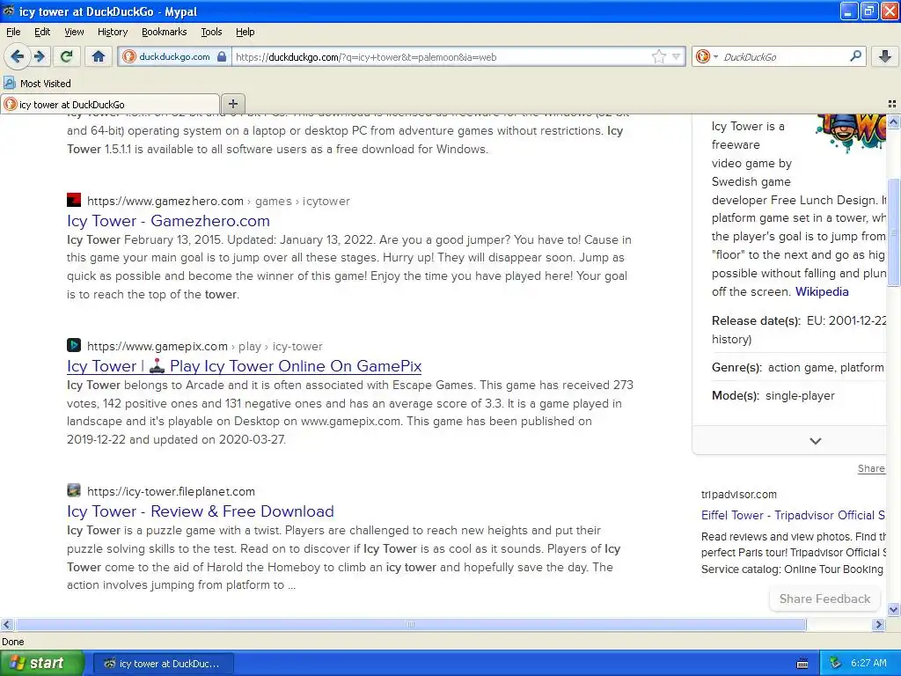Screen dimensions: 901x676
Task: Reload the current page
Action: pyautogui.click(x=66, y=56)
